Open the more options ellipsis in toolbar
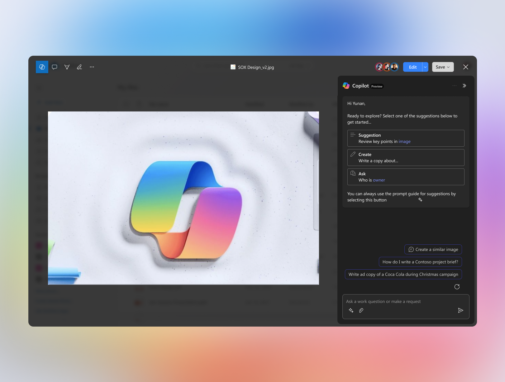The width and height of the screenshot is (505, 382). (92, 67)
